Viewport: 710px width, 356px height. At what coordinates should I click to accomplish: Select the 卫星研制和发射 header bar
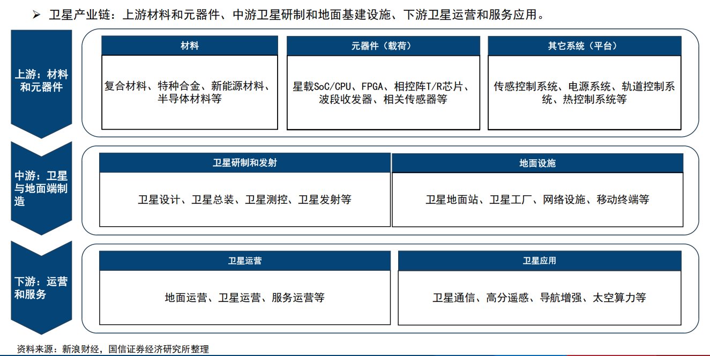(245, 163)
